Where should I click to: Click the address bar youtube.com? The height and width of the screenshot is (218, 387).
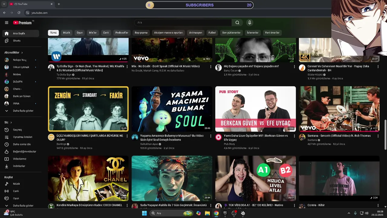point(40,13)
